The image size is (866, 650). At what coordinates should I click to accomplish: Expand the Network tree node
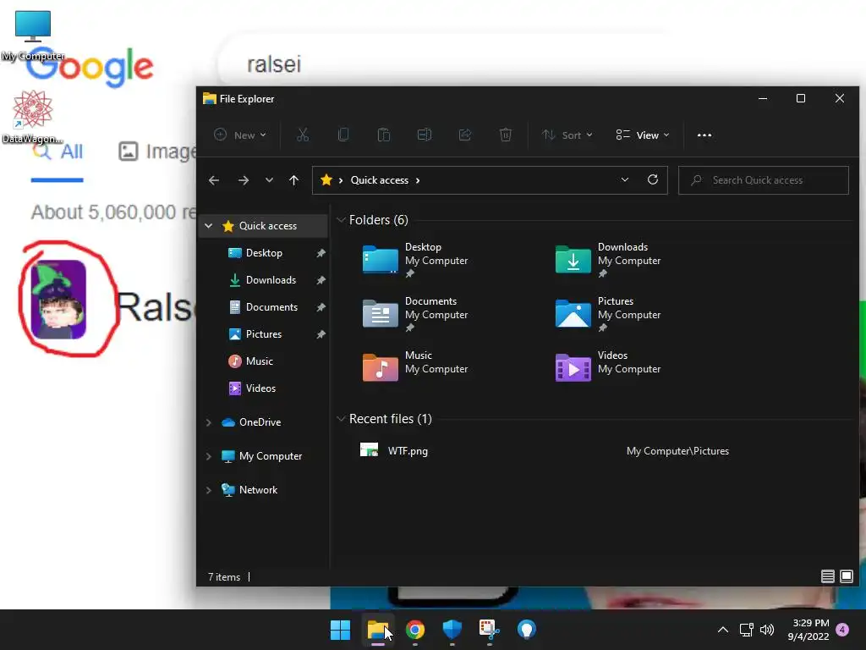pyautogui.click(x=208, y=490)
